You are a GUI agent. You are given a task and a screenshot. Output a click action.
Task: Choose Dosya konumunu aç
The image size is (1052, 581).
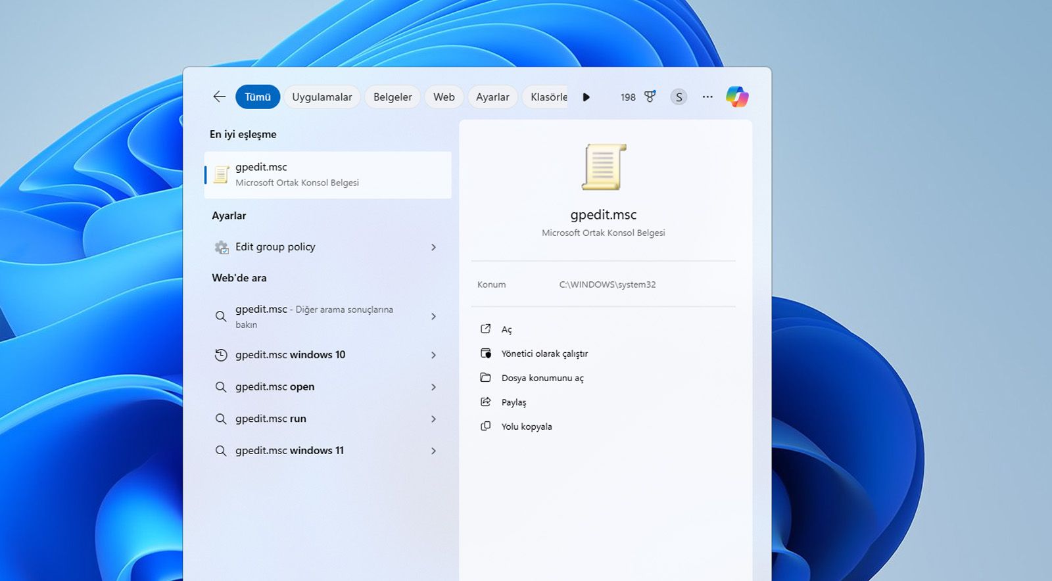click(542, 378)
